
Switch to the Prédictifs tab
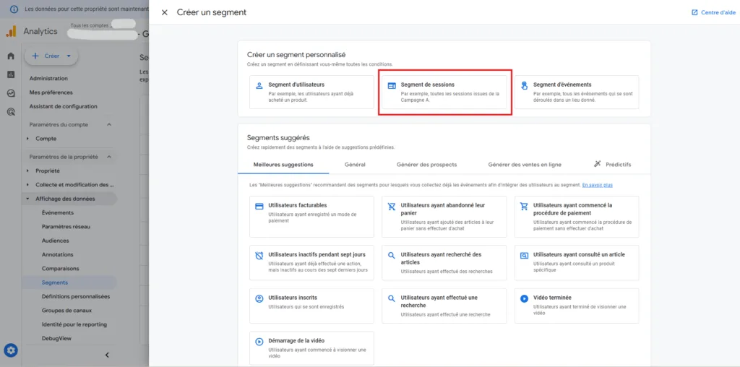pyautogui.click(x=612, y=165)
